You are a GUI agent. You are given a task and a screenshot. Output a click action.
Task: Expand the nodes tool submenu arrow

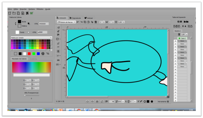pyautogui.click(x=60, y=56)
